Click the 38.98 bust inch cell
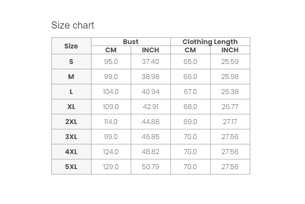The height and width of the screenshot is (204, 305). [151, 77]
